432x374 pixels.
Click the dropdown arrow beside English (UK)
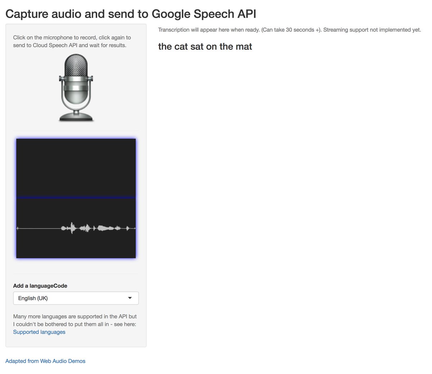pos(130,298)
